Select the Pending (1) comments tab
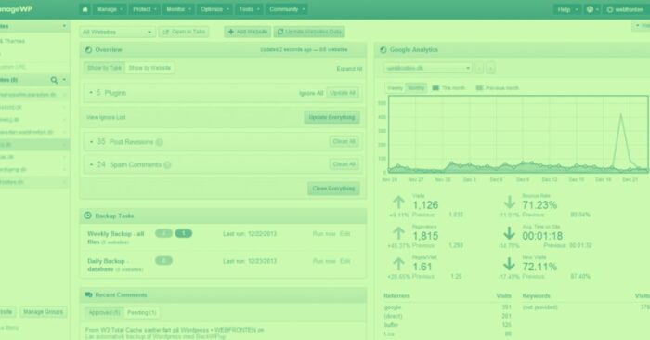This screenshot has width=650, height=340. [142, 313]
